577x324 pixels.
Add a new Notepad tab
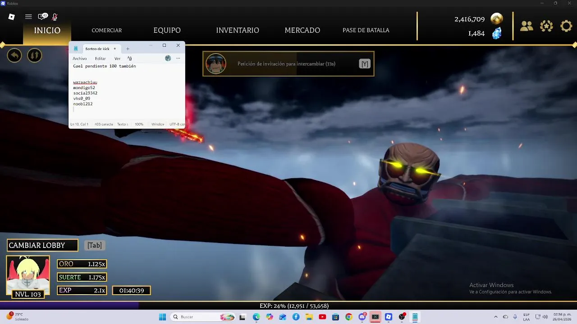click(128, 49)
